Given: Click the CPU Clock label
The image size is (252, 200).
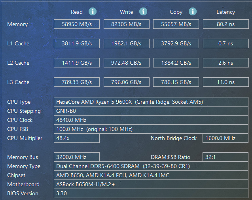Looking at the screenshot, I should tap(20, 120).
